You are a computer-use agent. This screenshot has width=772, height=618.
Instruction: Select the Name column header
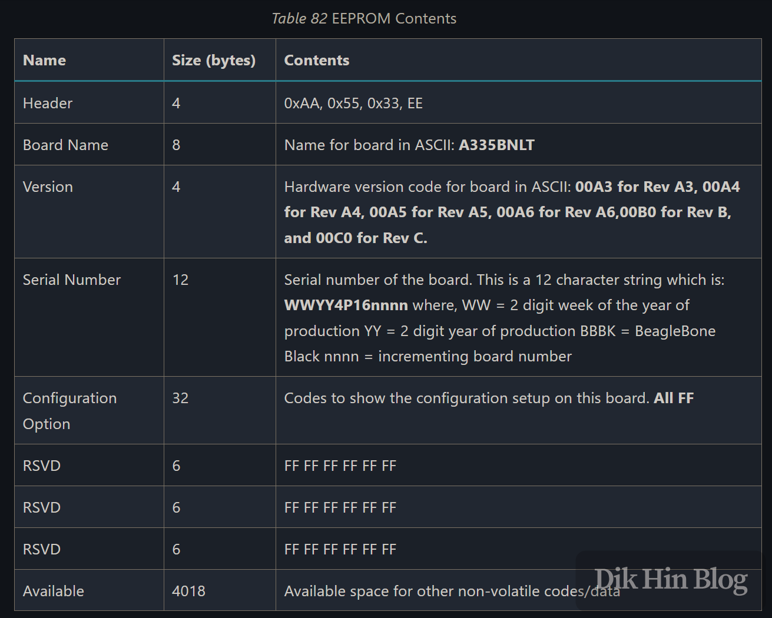tap(44, 59)
